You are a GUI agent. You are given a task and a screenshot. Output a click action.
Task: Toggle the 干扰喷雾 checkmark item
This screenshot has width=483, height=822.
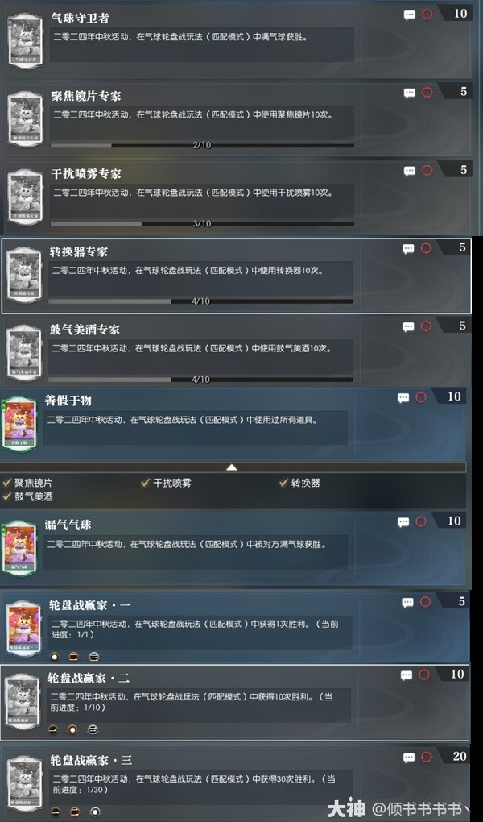click(166, 483)
